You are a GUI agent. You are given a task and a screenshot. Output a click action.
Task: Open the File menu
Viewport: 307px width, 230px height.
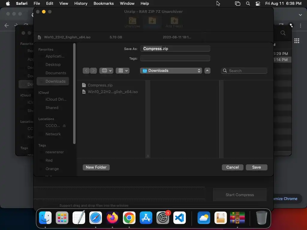(37, 4)
